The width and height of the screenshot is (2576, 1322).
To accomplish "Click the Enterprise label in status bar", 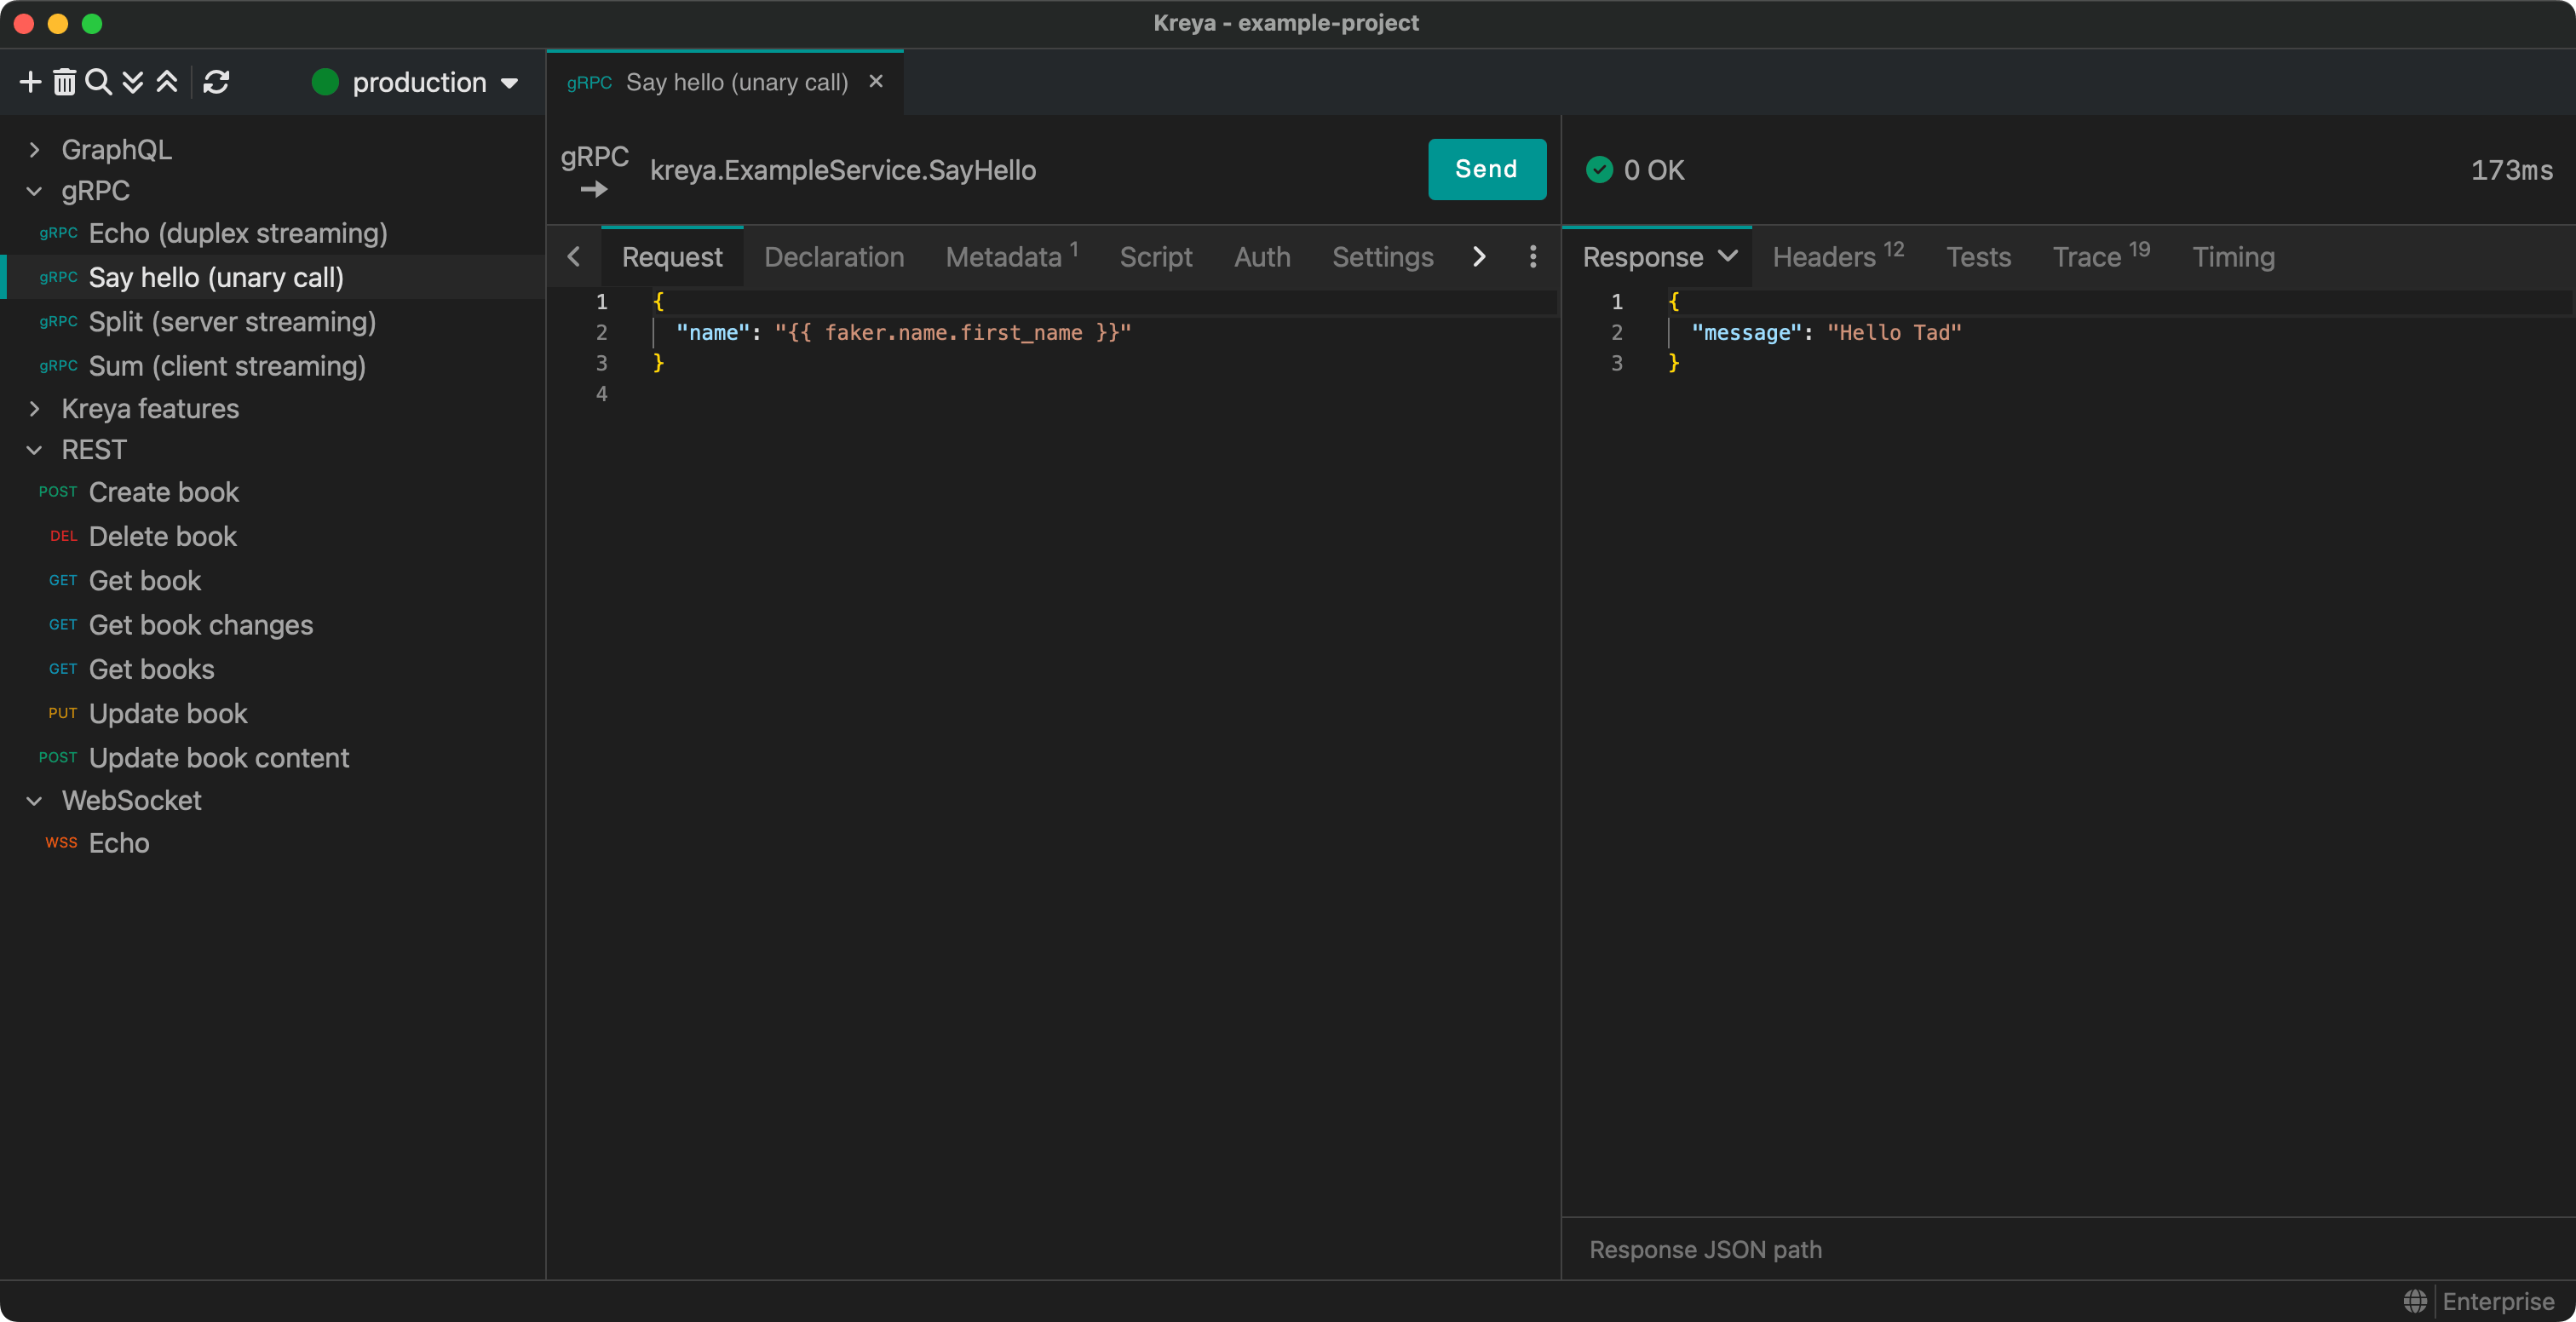I will coord(2498,1301).
